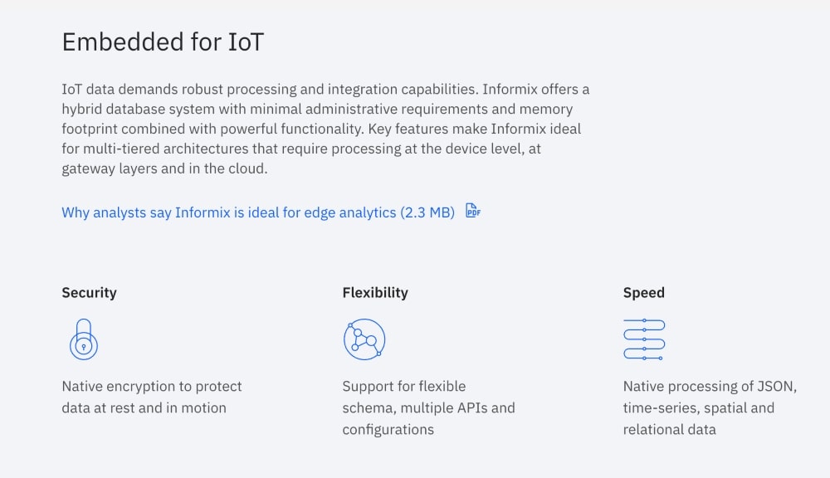Screen dimensions: 830x478
Task: Click 'Support for flexible' text line
Action: click(x=404, y=386)
